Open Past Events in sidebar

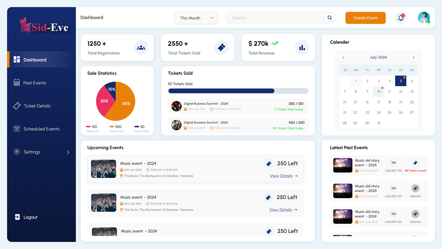(34, 83)
